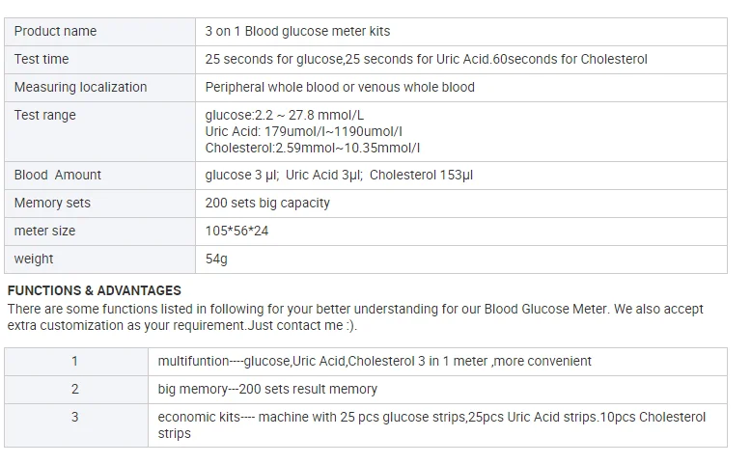Click the '54g' weight value

pyautogui.click(x=216, y=259)
